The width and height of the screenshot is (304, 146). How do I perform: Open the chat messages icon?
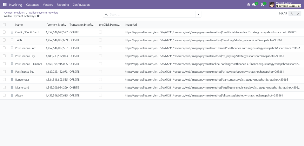click(254, 5)
